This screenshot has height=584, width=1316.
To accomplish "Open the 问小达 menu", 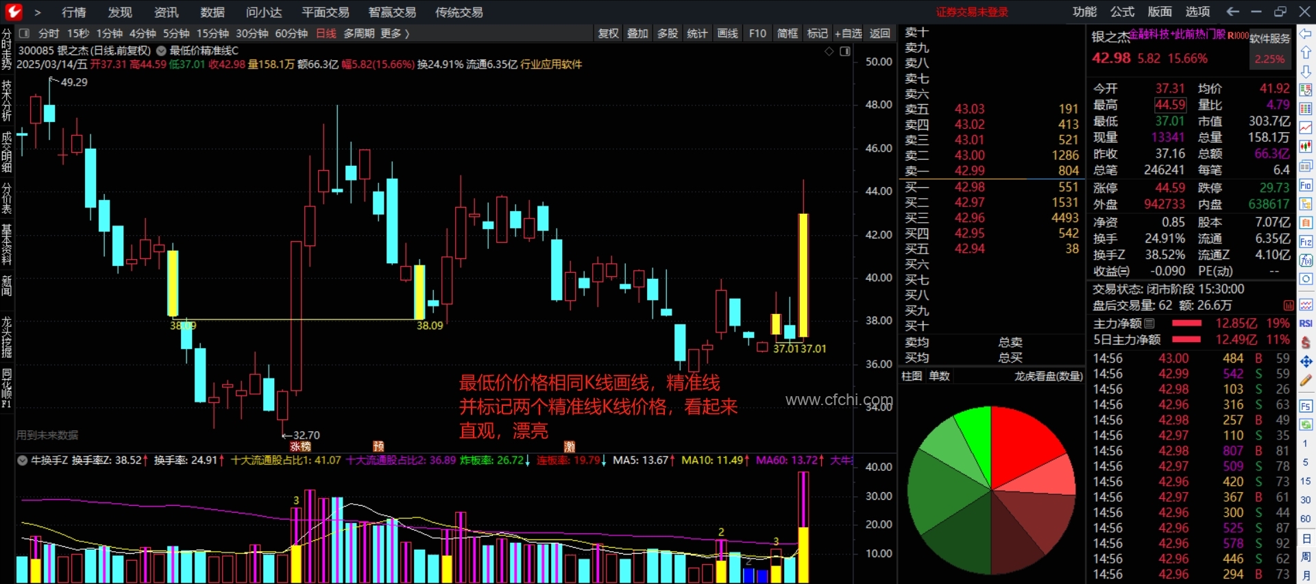I will (264, 12).
